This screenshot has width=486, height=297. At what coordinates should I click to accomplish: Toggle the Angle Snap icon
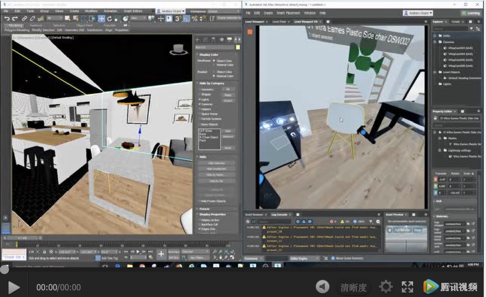pos(187,19)
